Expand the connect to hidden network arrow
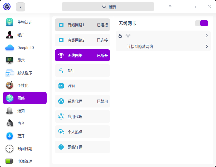 coord(207,47)
